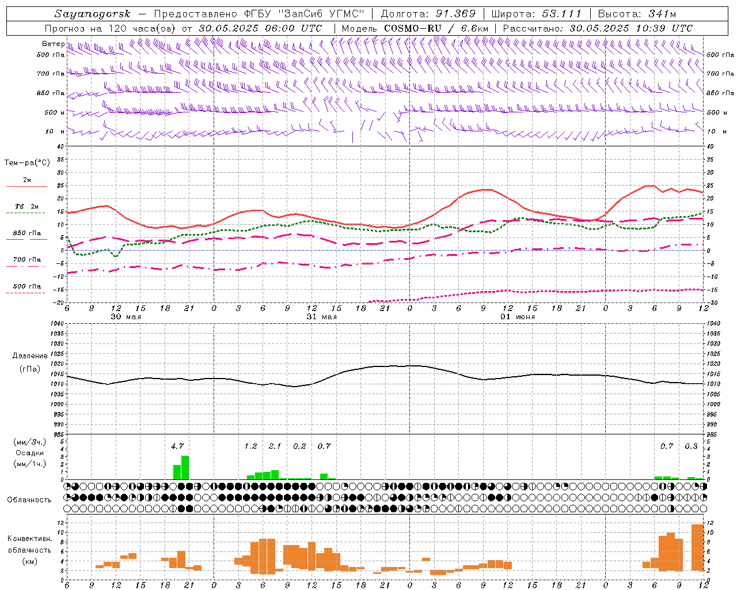Click the precipitation total 2.1
737x590 pixels.
pyautogui.click(x=275, y=446)
